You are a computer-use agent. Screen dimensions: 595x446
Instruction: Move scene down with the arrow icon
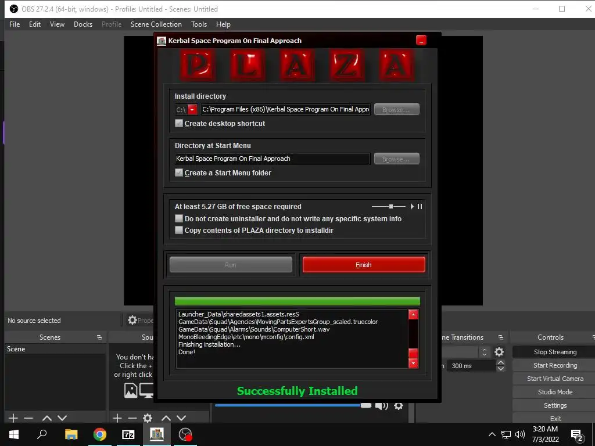click(x=62, y=418)
